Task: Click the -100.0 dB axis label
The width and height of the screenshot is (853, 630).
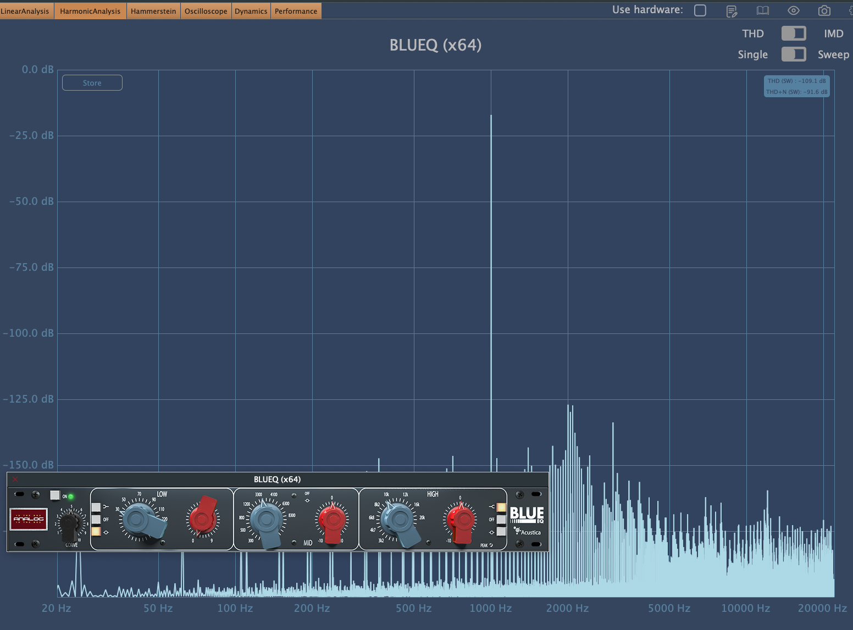Action: [29, 333]
